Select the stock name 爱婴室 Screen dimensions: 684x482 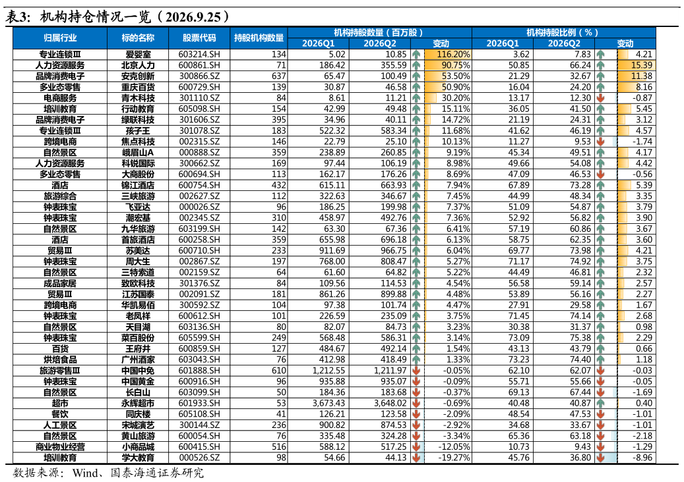(x=138, y=55)
